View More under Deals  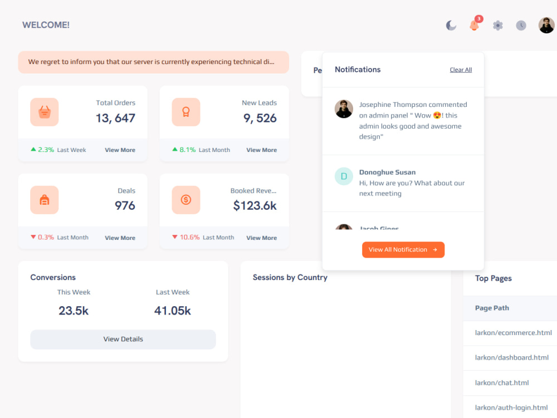120,238
